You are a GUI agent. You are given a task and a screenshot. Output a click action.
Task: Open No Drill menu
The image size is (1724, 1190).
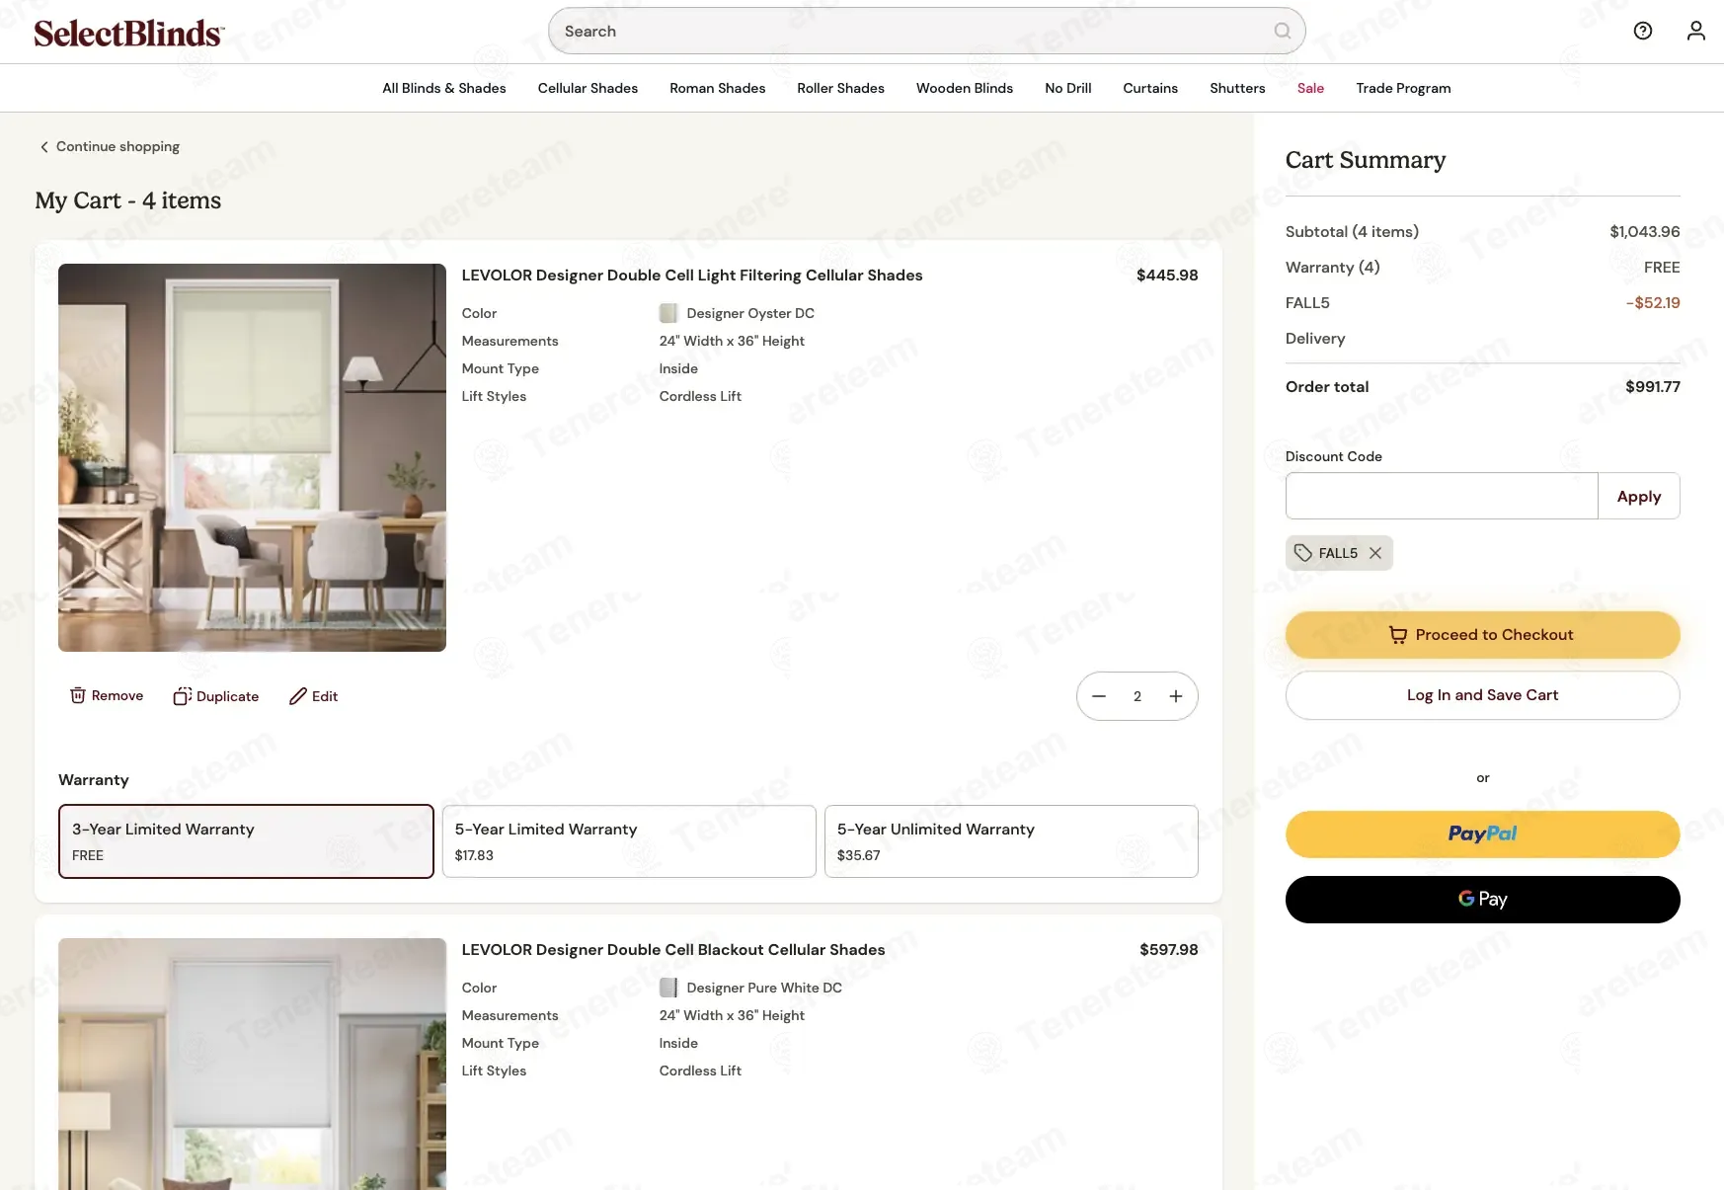click(1068, 88)
